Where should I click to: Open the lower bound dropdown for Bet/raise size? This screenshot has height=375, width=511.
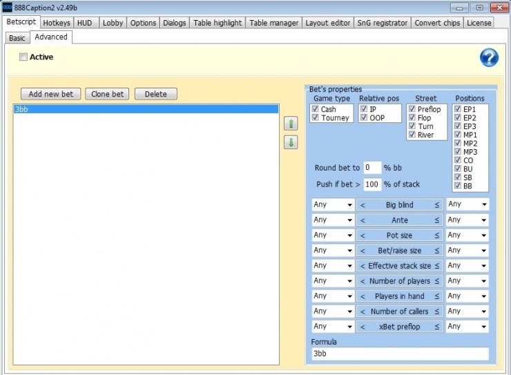tap(333, 250)
